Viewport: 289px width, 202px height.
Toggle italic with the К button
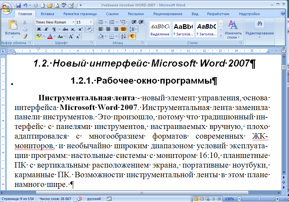coord(46,29)
